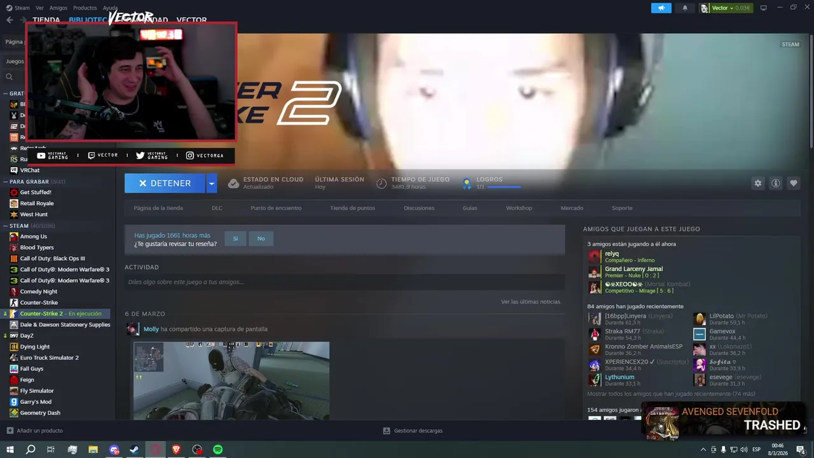Click the Estado en Cloud checkmark icon

point(233,183)
